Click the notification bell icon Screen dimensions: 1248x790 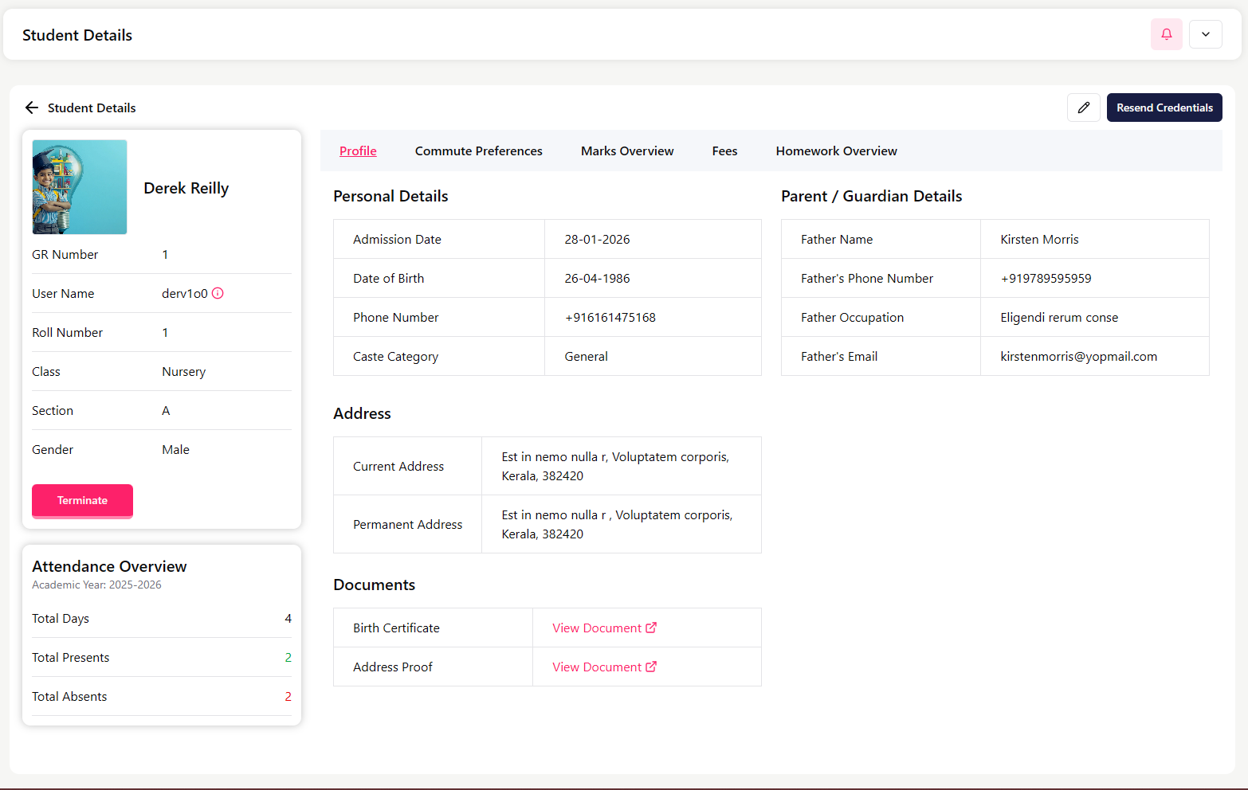[x=1166, y=34]
